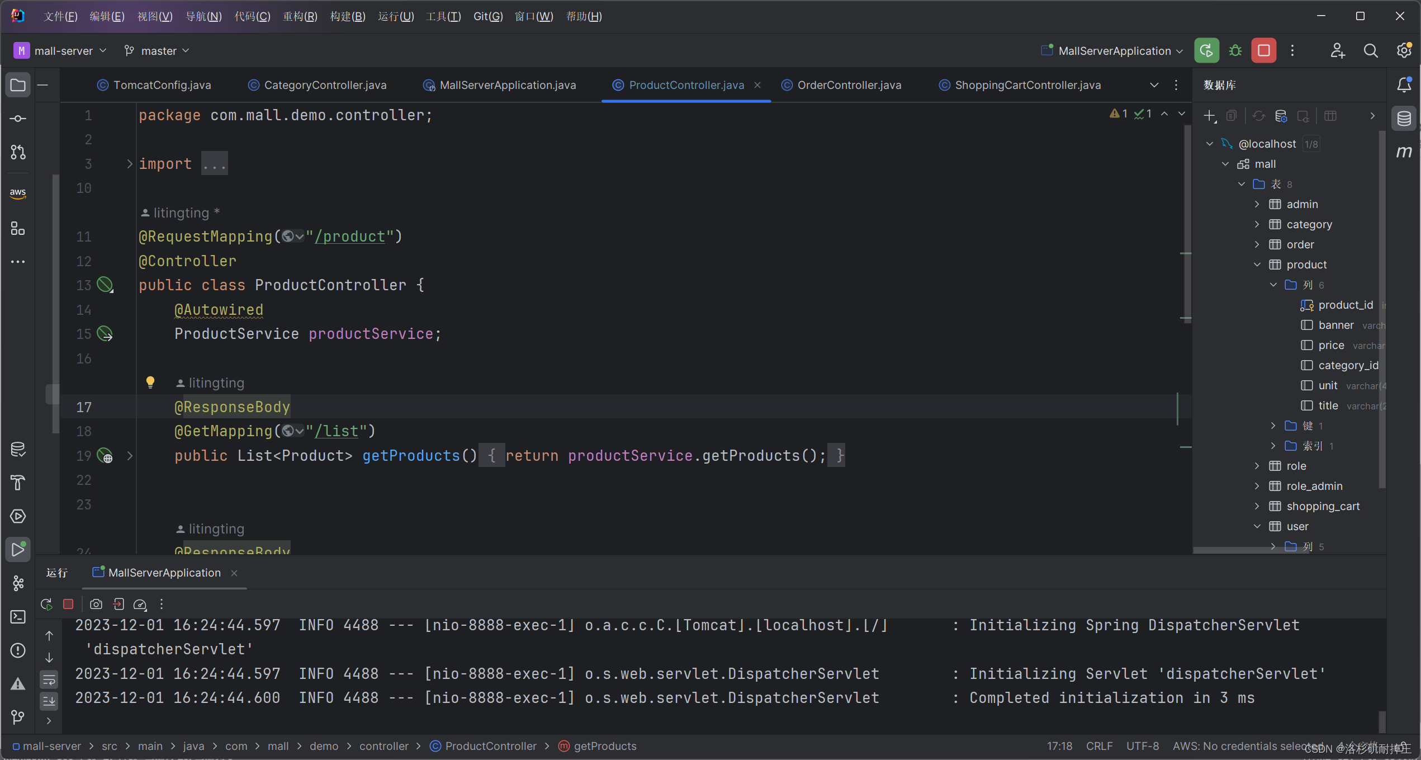Screen dimensions: 1421x760
Task: Open the Project tool window icon
Action: [18, 85]
